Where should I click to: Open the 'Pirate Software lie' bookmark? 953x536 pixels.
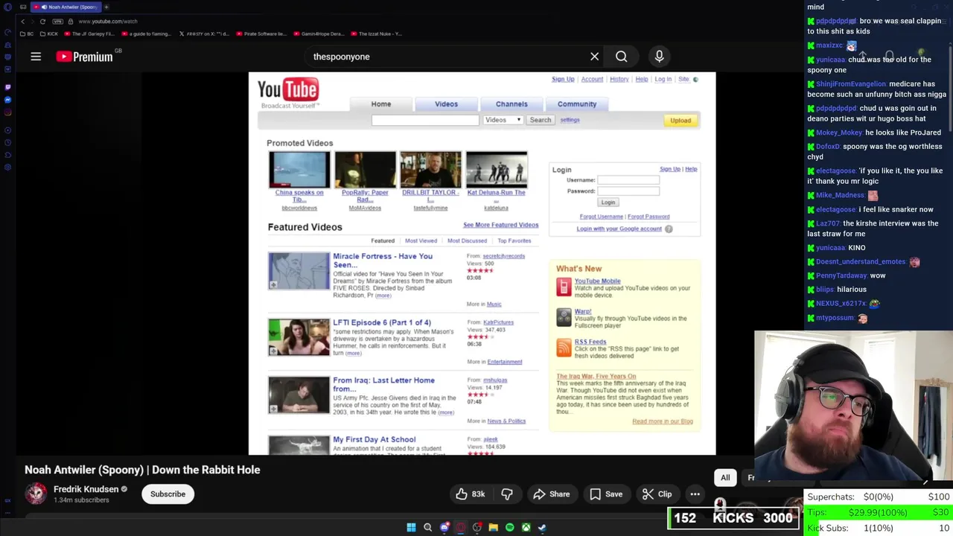pos(261,33)
